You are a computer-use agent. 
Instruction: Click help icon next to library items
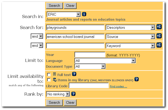coord(136,79)
